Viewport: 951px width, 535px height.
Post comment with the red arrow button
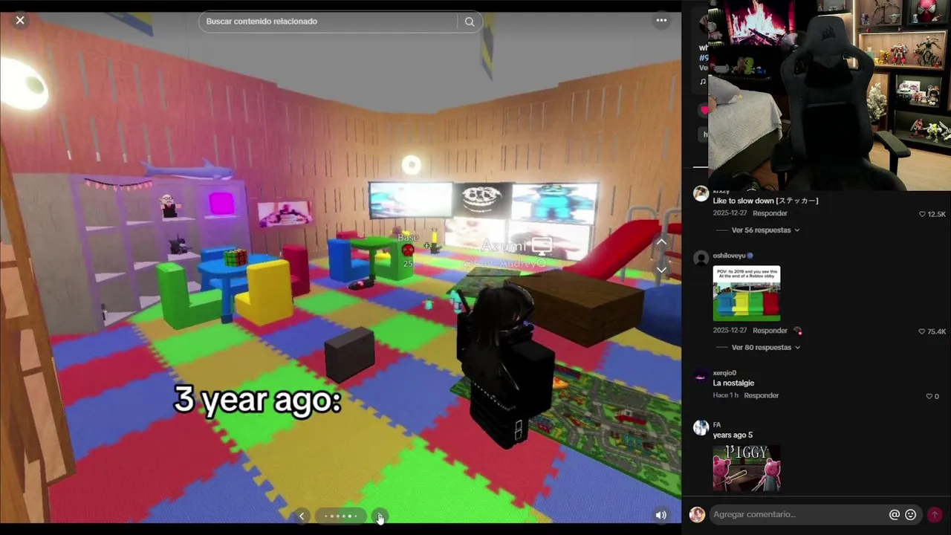pos(935,514)
